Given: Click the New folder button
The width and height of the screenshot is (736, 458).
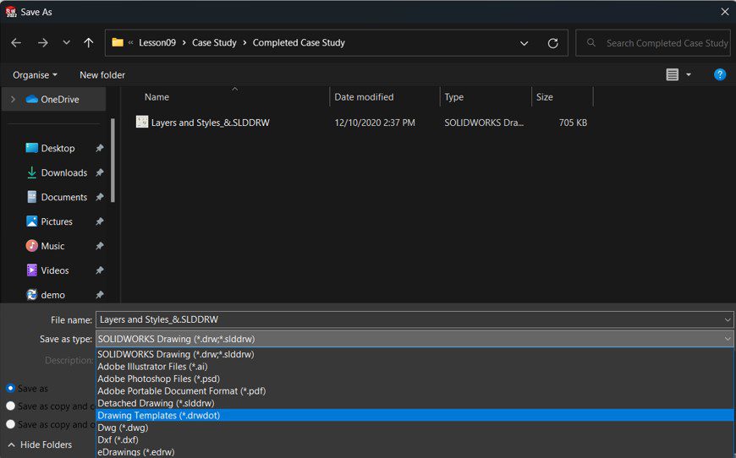Looking at the screenshot, I should click(x=102, y=75).
